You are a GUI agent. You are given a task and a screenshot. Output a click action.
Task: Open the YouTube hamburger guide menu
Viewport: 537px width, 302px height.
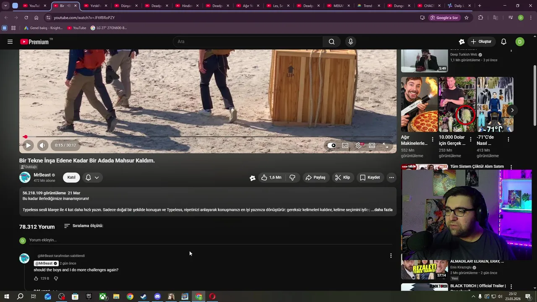coord(10,42)
